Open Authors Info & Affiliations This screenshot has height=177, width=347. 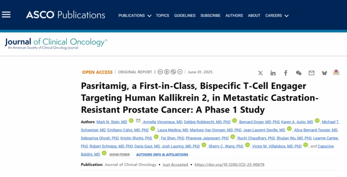[162, 154]
